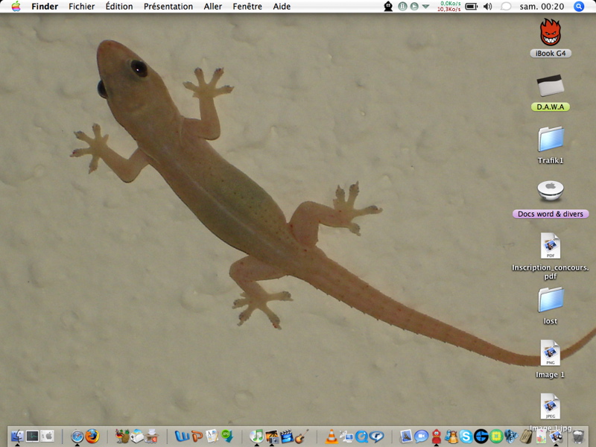The image size is (596, 447).
Task: Launch QuickTime Player from the dock
Action: [361, 437]
